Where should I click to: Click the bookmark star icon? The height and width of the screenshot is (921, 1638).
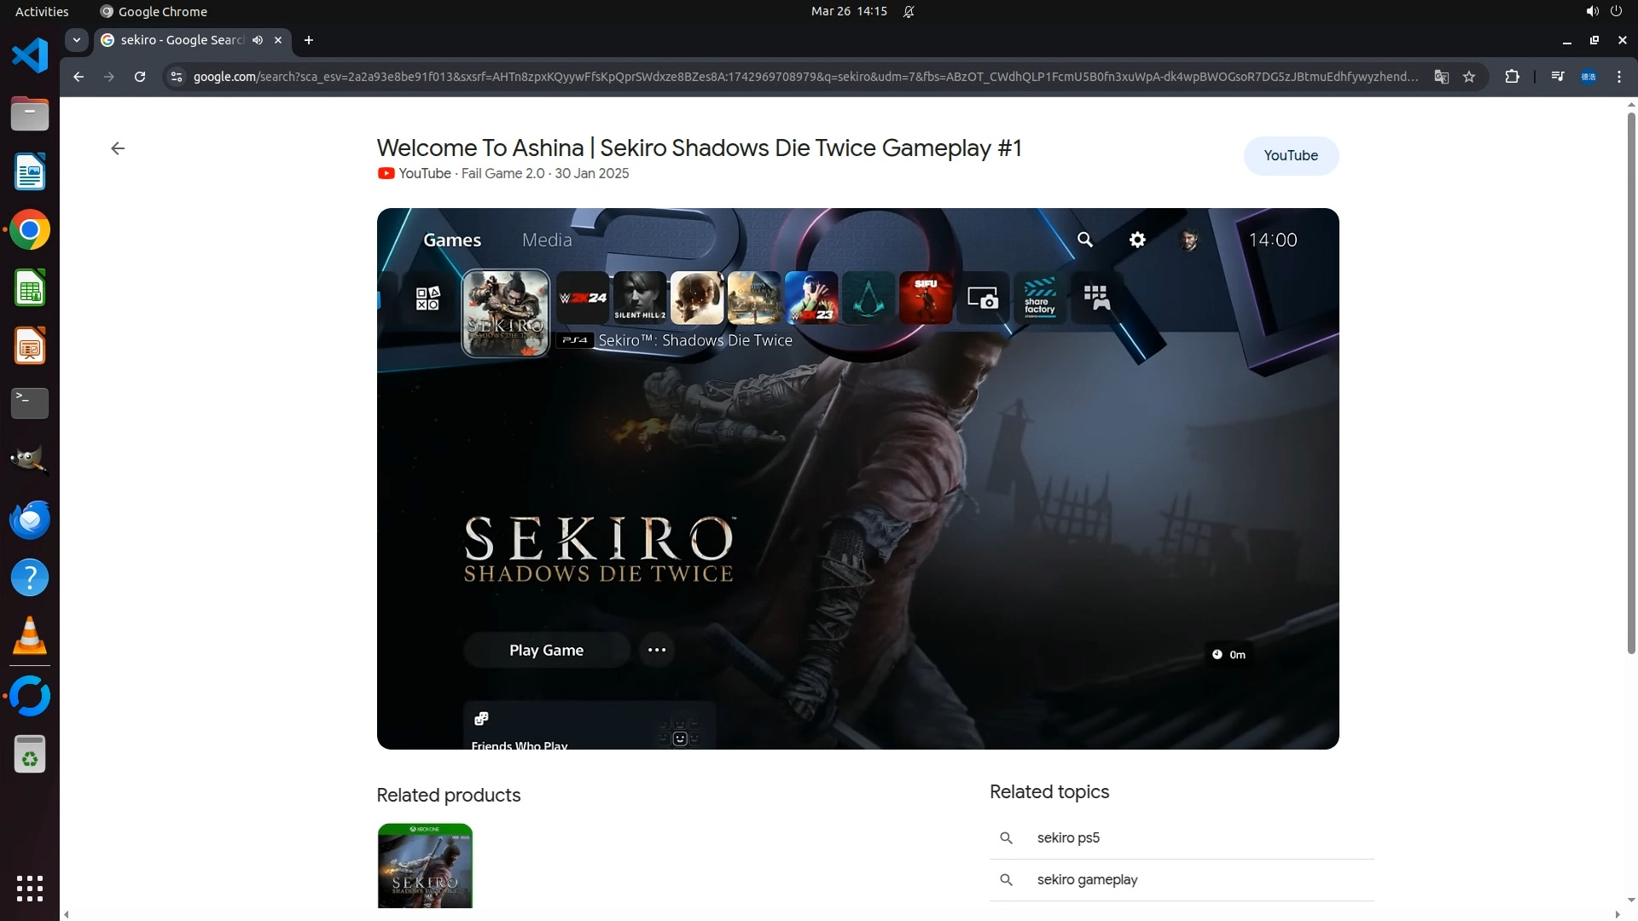[1469, 77]
